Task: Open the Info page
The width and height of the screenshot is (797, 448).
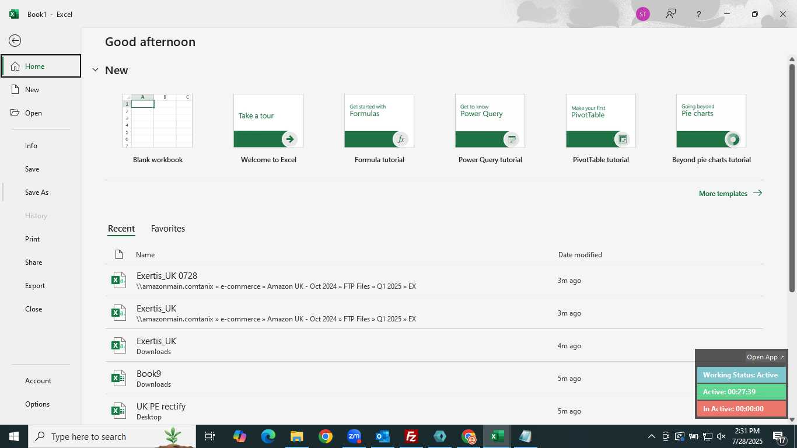Action: coord(41,145)
